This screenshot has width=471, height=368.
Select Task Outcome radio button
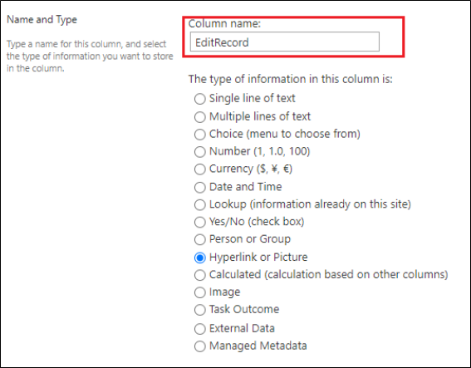[199, 310]
